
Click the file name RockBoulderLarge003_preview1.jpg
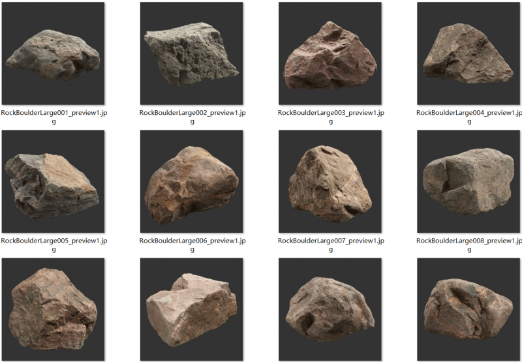(331, 117)
